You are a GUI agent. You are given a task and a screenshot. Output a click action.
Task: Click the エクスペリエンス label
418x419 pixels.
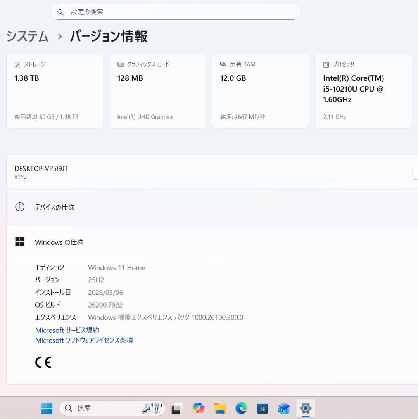point(55,317)
